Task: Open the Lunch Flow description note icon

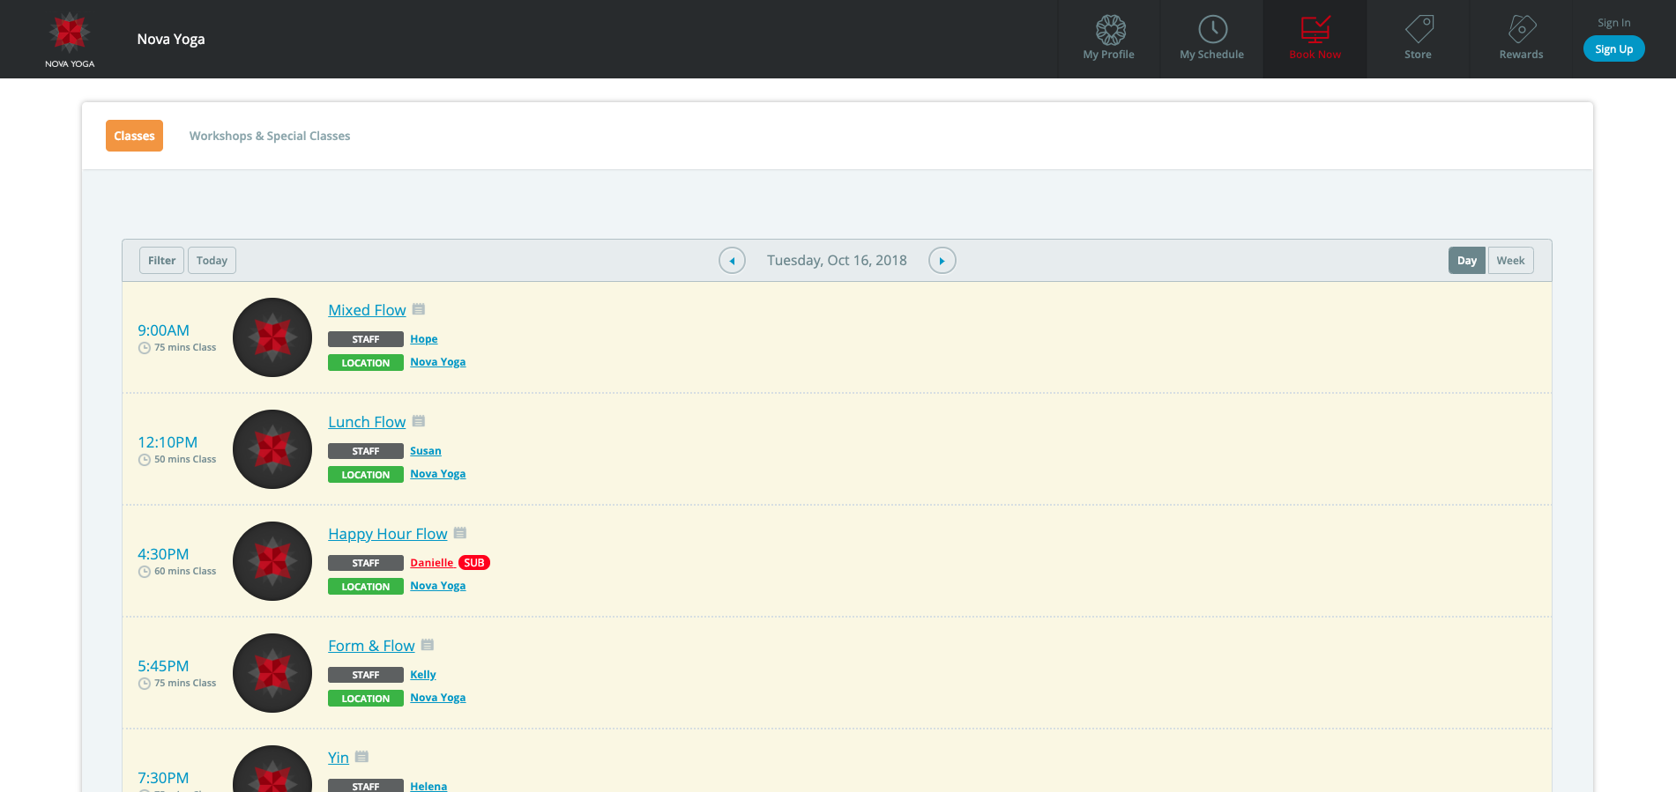Action: coord(419,421)
